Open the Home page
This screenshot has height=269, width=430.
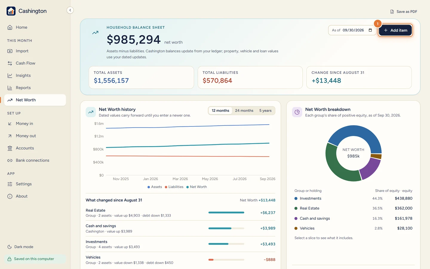click(x=35, y=27)
